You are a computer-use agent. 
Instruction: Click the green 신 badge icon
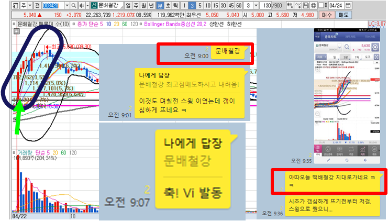(94, 5)
